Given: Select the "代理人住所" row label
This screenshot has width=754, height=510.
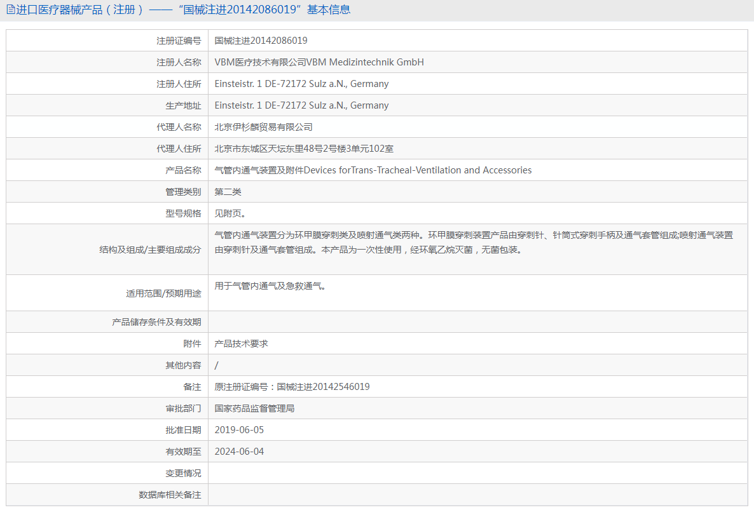Looking at the screenshot, I should (x=179, y=149).
